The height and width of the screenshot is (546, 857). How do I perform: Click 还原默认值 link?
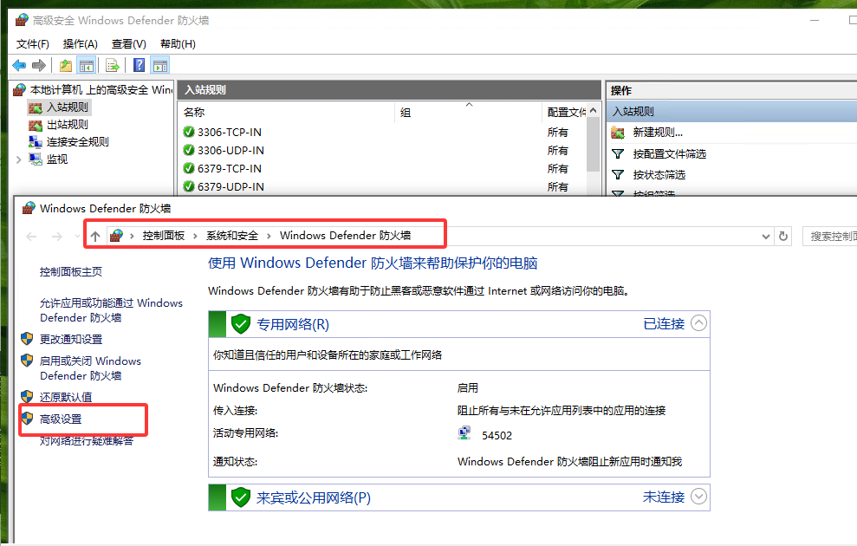point(66,397)
